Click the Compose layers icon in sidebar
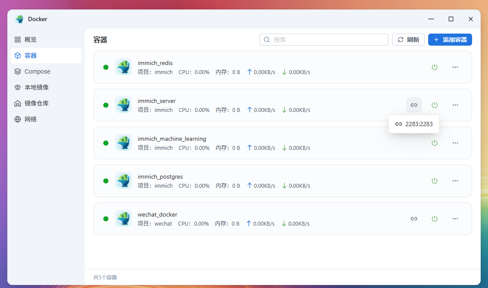The image size is (488, 288). 17,71
